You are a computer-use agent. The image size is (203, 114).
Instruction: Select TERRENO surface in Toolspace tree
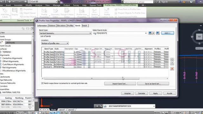(7, 52)
